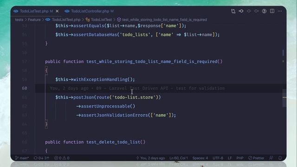Open the errors and warnings counter
Viewport: 297px width, 167px height.
coord(62,158)
